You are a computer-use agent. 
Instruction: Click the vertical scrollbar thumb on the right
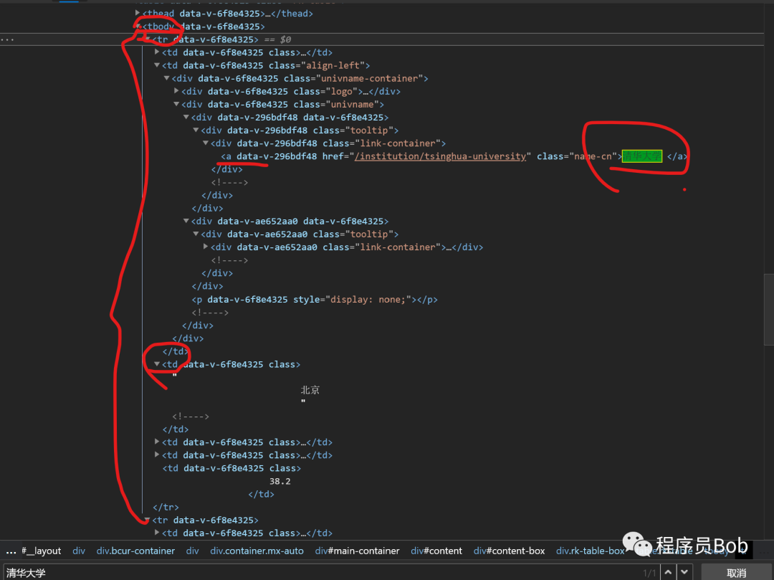pos(768,310)
